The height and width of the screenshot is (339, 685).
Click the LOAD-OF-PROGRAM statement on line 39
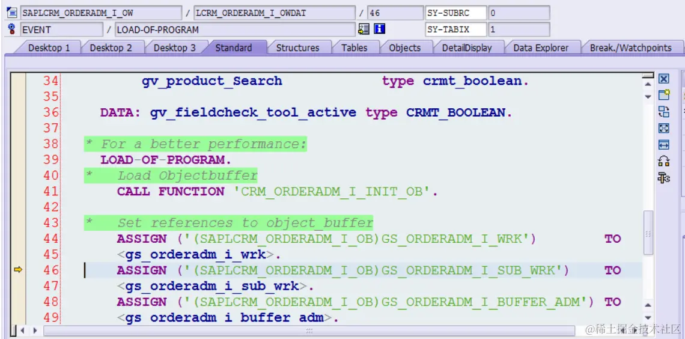pyautogui.click(x=166, y=160)
